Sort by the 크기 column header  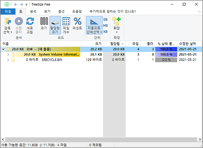click(92, 44)
